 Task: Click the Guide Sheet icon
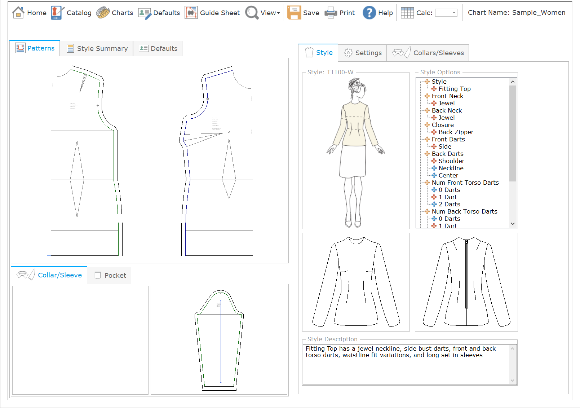[x=191, y=13]
